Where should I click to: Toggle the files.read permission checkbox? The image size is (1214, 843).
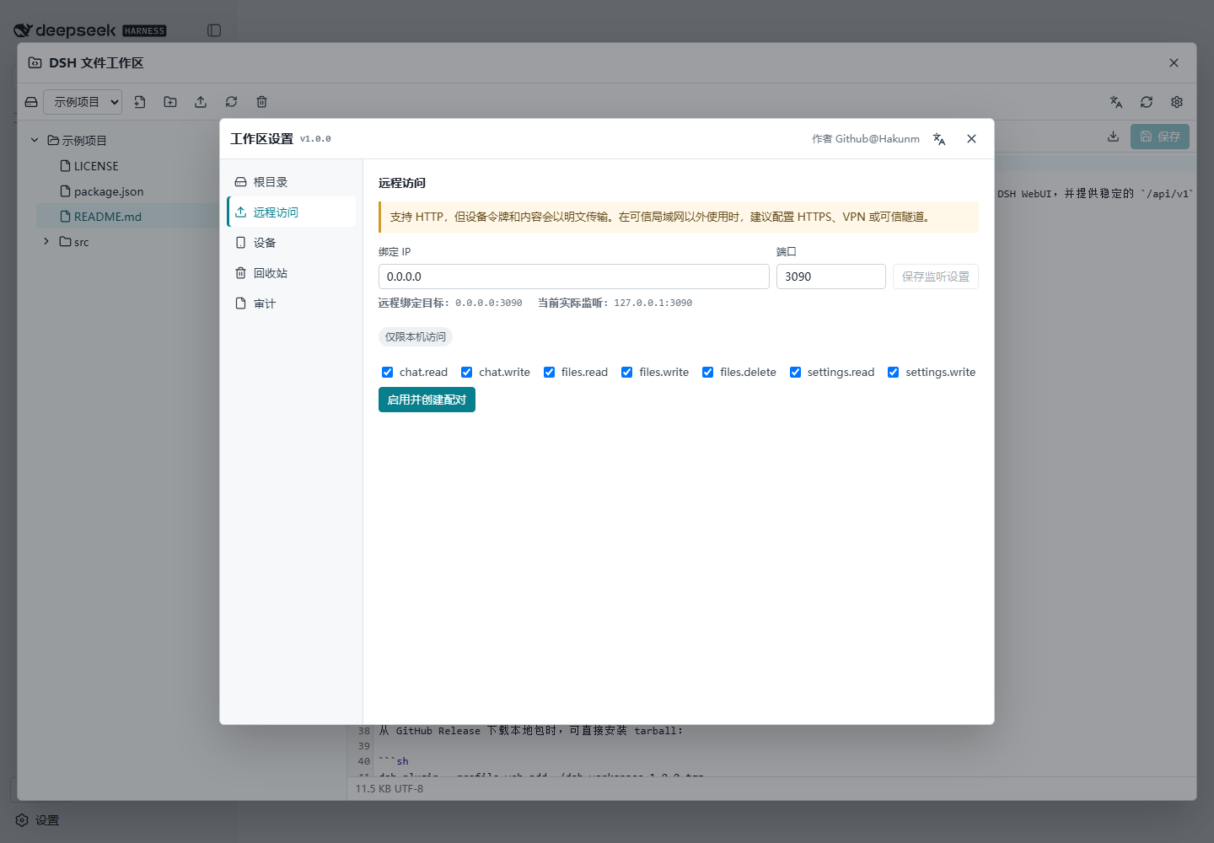549,373
